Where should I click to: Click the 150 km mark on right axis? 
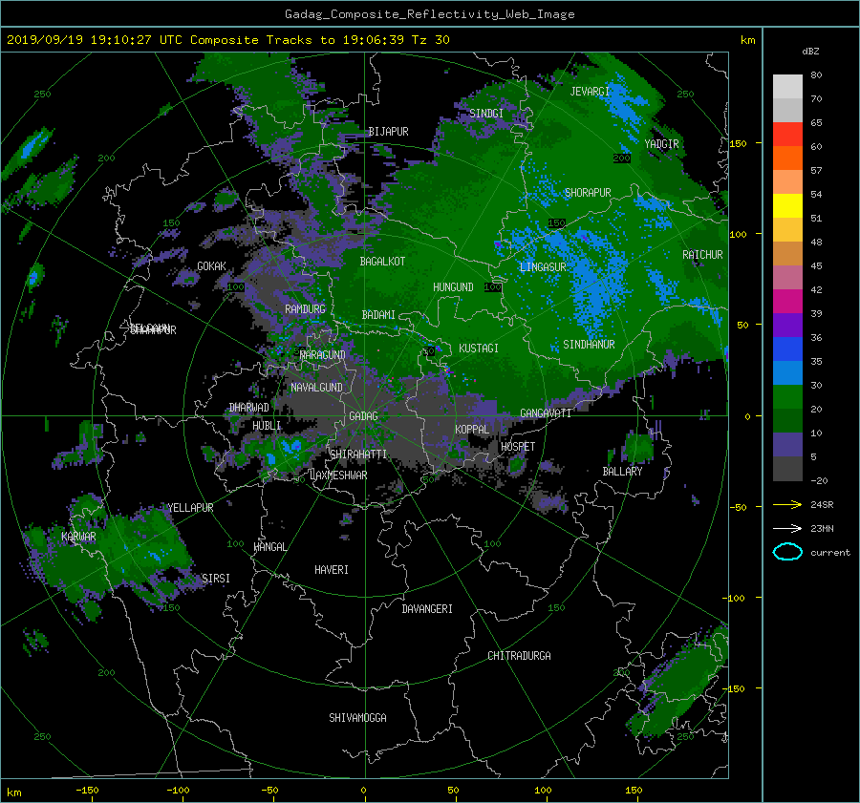coord(739,143)
